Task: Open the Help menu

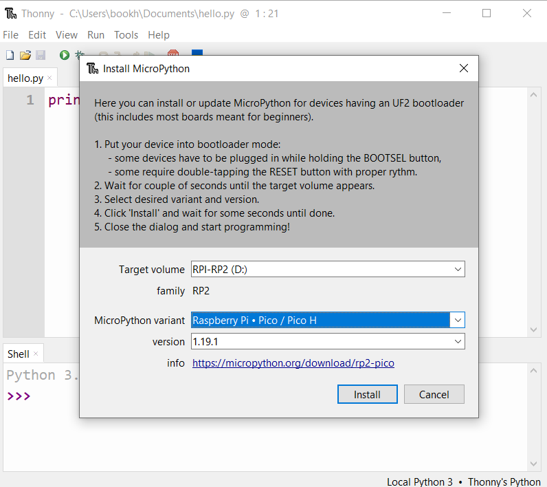Action: click(x=158, y=35)
